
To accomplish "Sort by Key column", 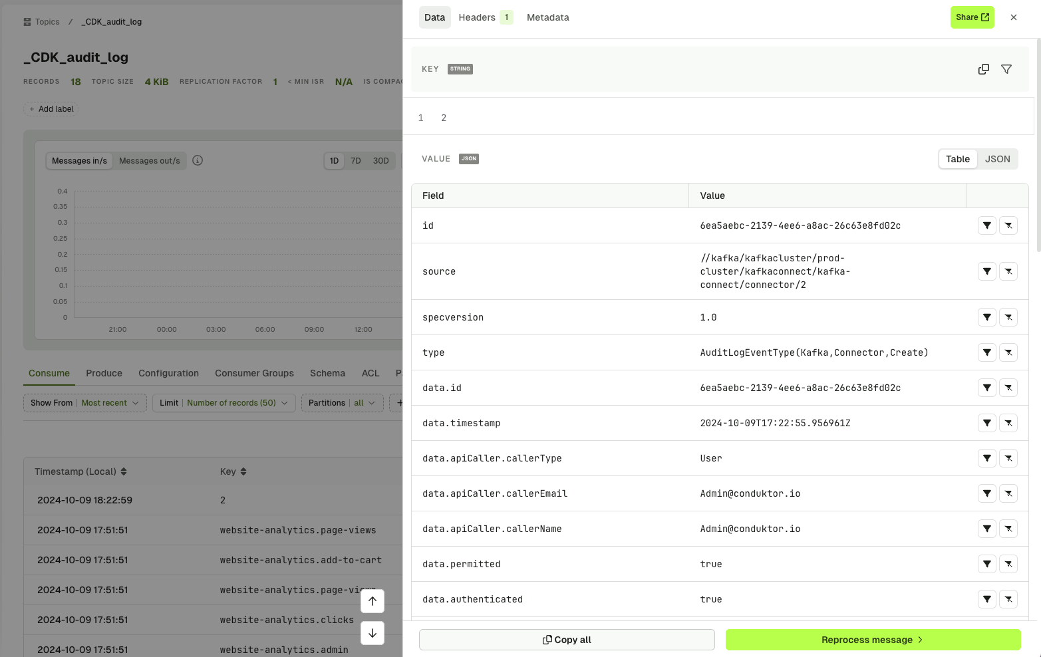I will coord(233,471).
